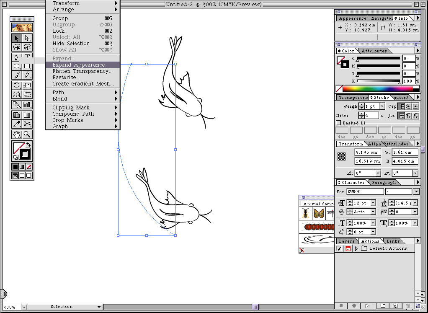This screenshot has height=313, width=428.
Task: Click the butterfly brush thumbnail
Action: 319,213
